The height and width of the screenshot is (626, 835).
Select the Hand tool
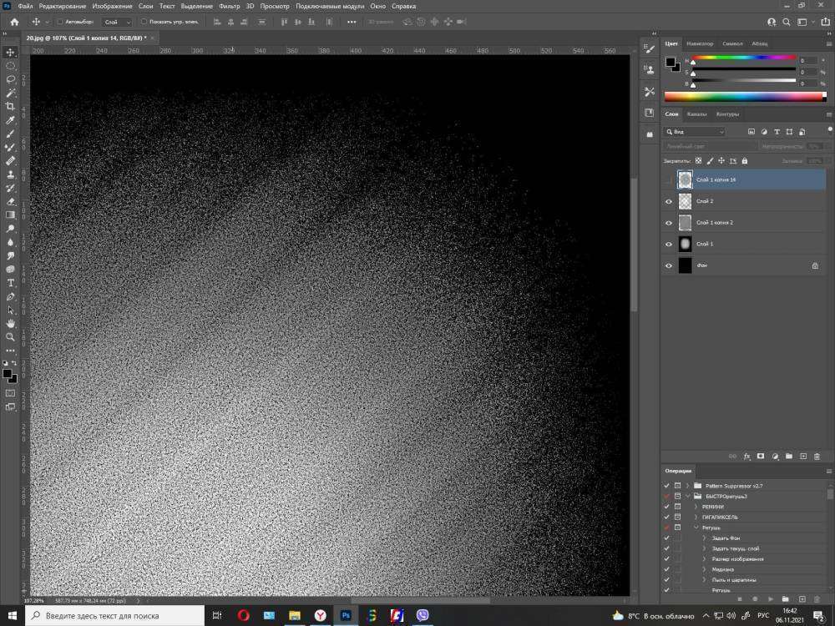tap(11, 323)
